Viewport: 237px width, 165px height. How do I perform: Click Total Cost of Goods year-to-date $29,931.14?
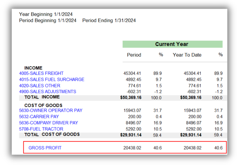tap(191, 135)
